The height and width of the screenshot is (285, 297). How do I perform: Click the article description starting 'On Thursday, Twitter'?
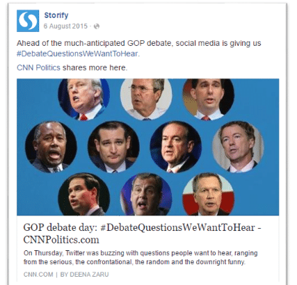coord(141,257)
